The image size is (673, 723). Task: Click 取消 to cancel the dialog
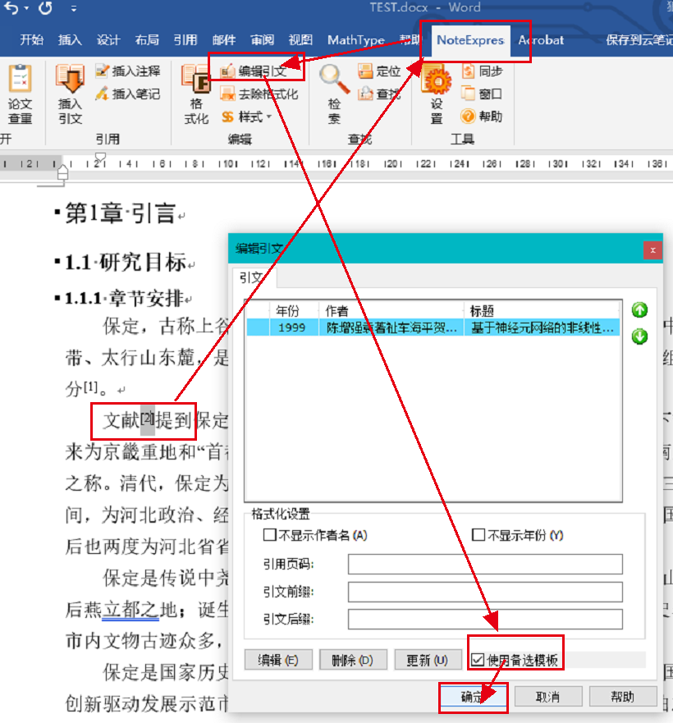[548, 696]
